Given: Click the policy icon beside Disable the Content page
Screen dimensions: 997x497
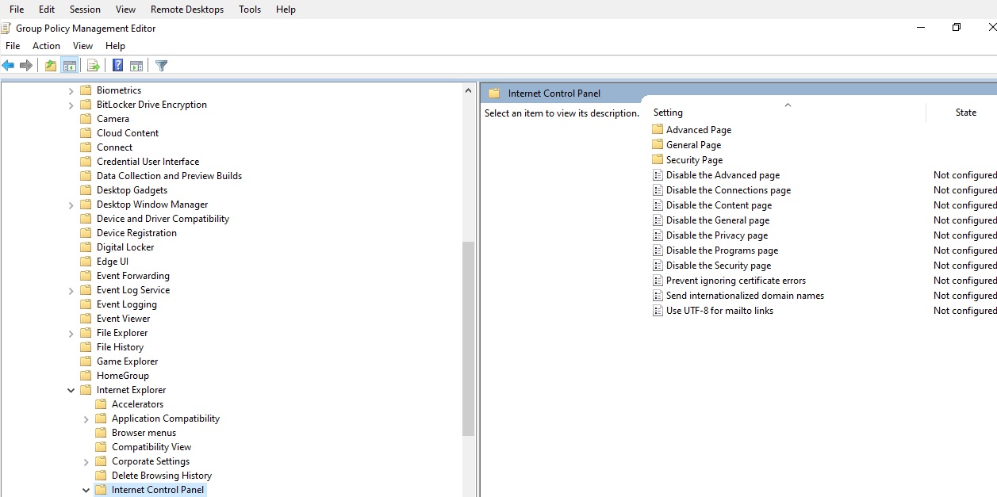Looking at the screenshot, I should [x=658, y=205].
